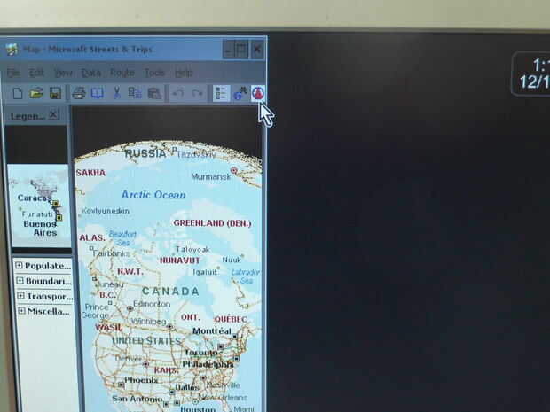The height and width of the screenshot is (412, 550).
Task: Click the Arctic Ocean label
Action: point(153,195)
